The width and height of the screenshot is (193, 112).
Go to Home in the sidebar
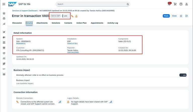coord(4,13)
